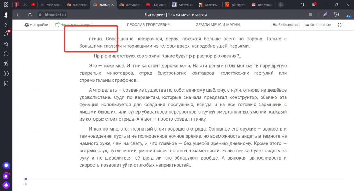Close the active Литмаркет tab

113,5
